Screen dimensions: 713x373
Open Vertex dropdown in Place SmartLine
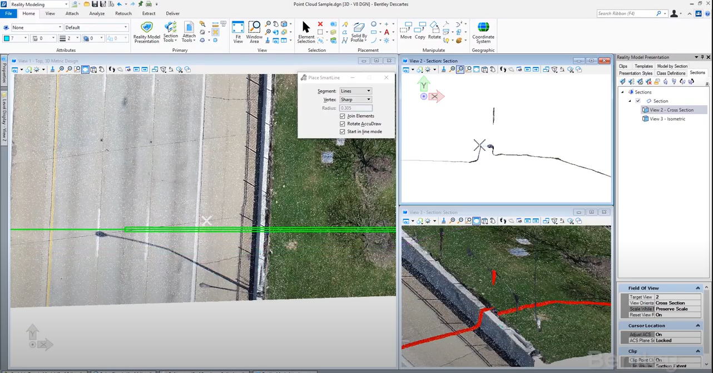(x=355, y=99)
